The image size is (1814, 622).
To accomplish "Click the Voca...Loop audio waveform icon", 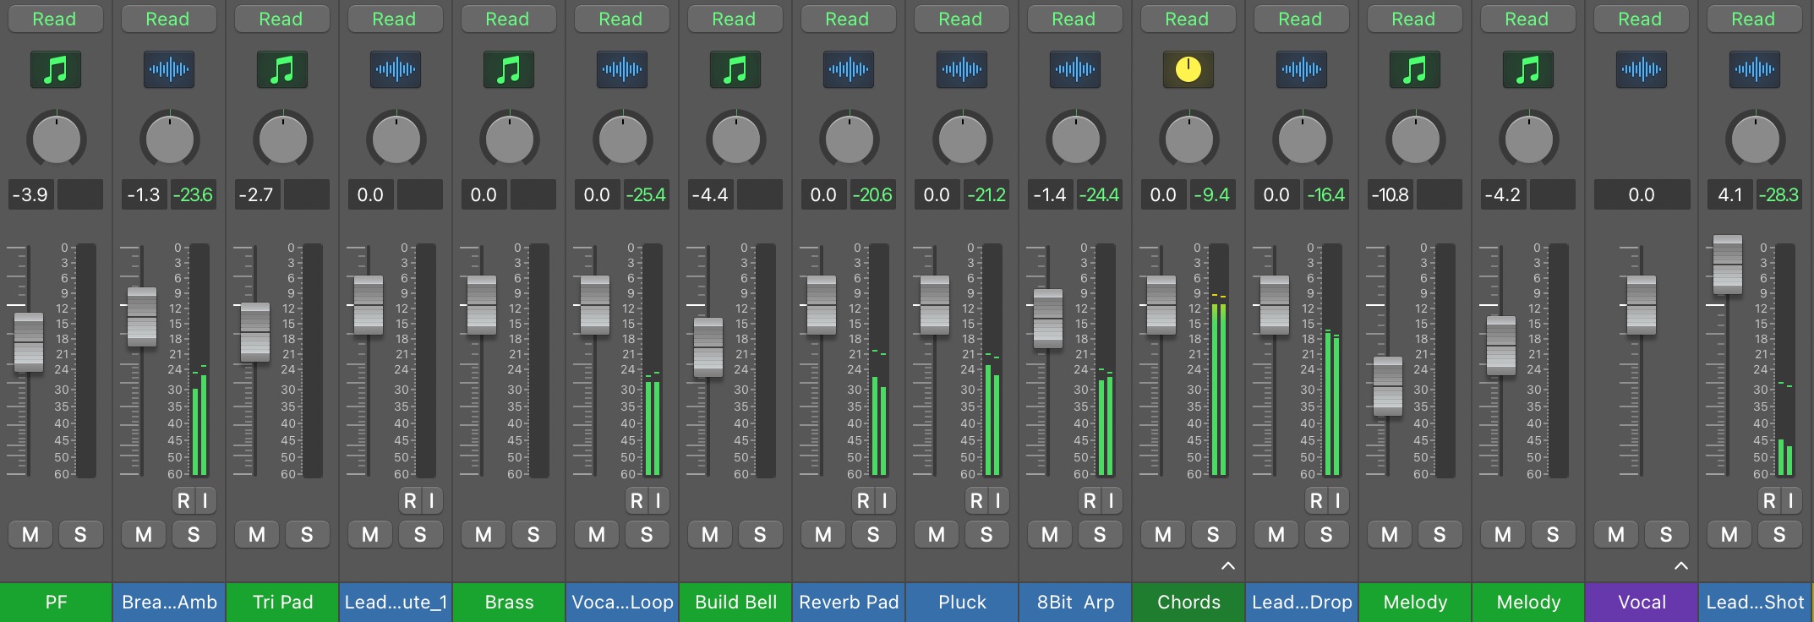I will pos(622,69).
